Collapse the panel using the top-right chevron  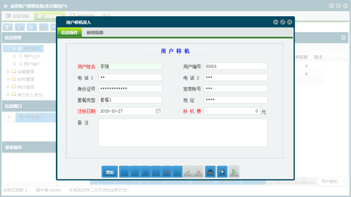[343, 38]
